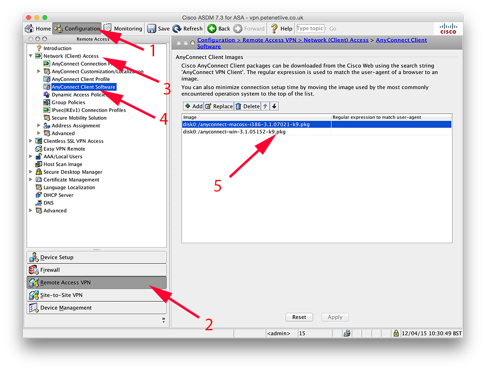Select Introduction in the tree
The width and height of the screenshot is (486, 371).
tap(57, 48)
